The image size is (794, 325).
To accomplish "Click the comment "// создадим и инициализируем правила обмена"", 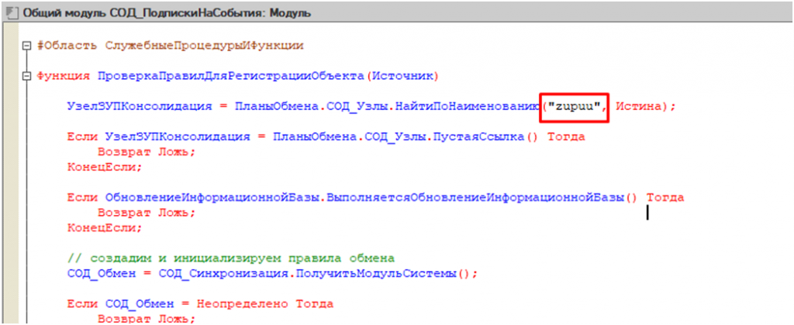I will pyautogui.click(x=230, y=258).
